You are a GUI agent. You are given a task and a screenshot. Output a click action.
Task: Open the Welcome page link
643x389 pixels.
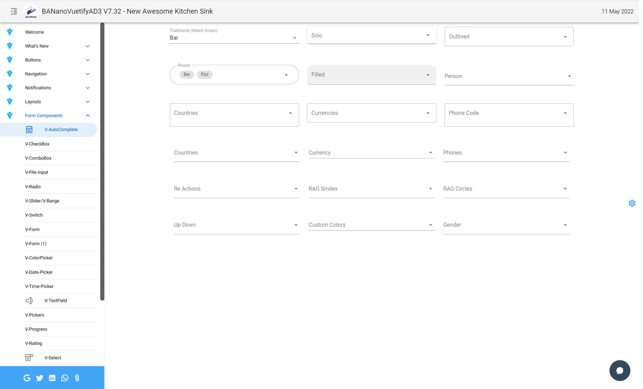click(x=34, y=32)
